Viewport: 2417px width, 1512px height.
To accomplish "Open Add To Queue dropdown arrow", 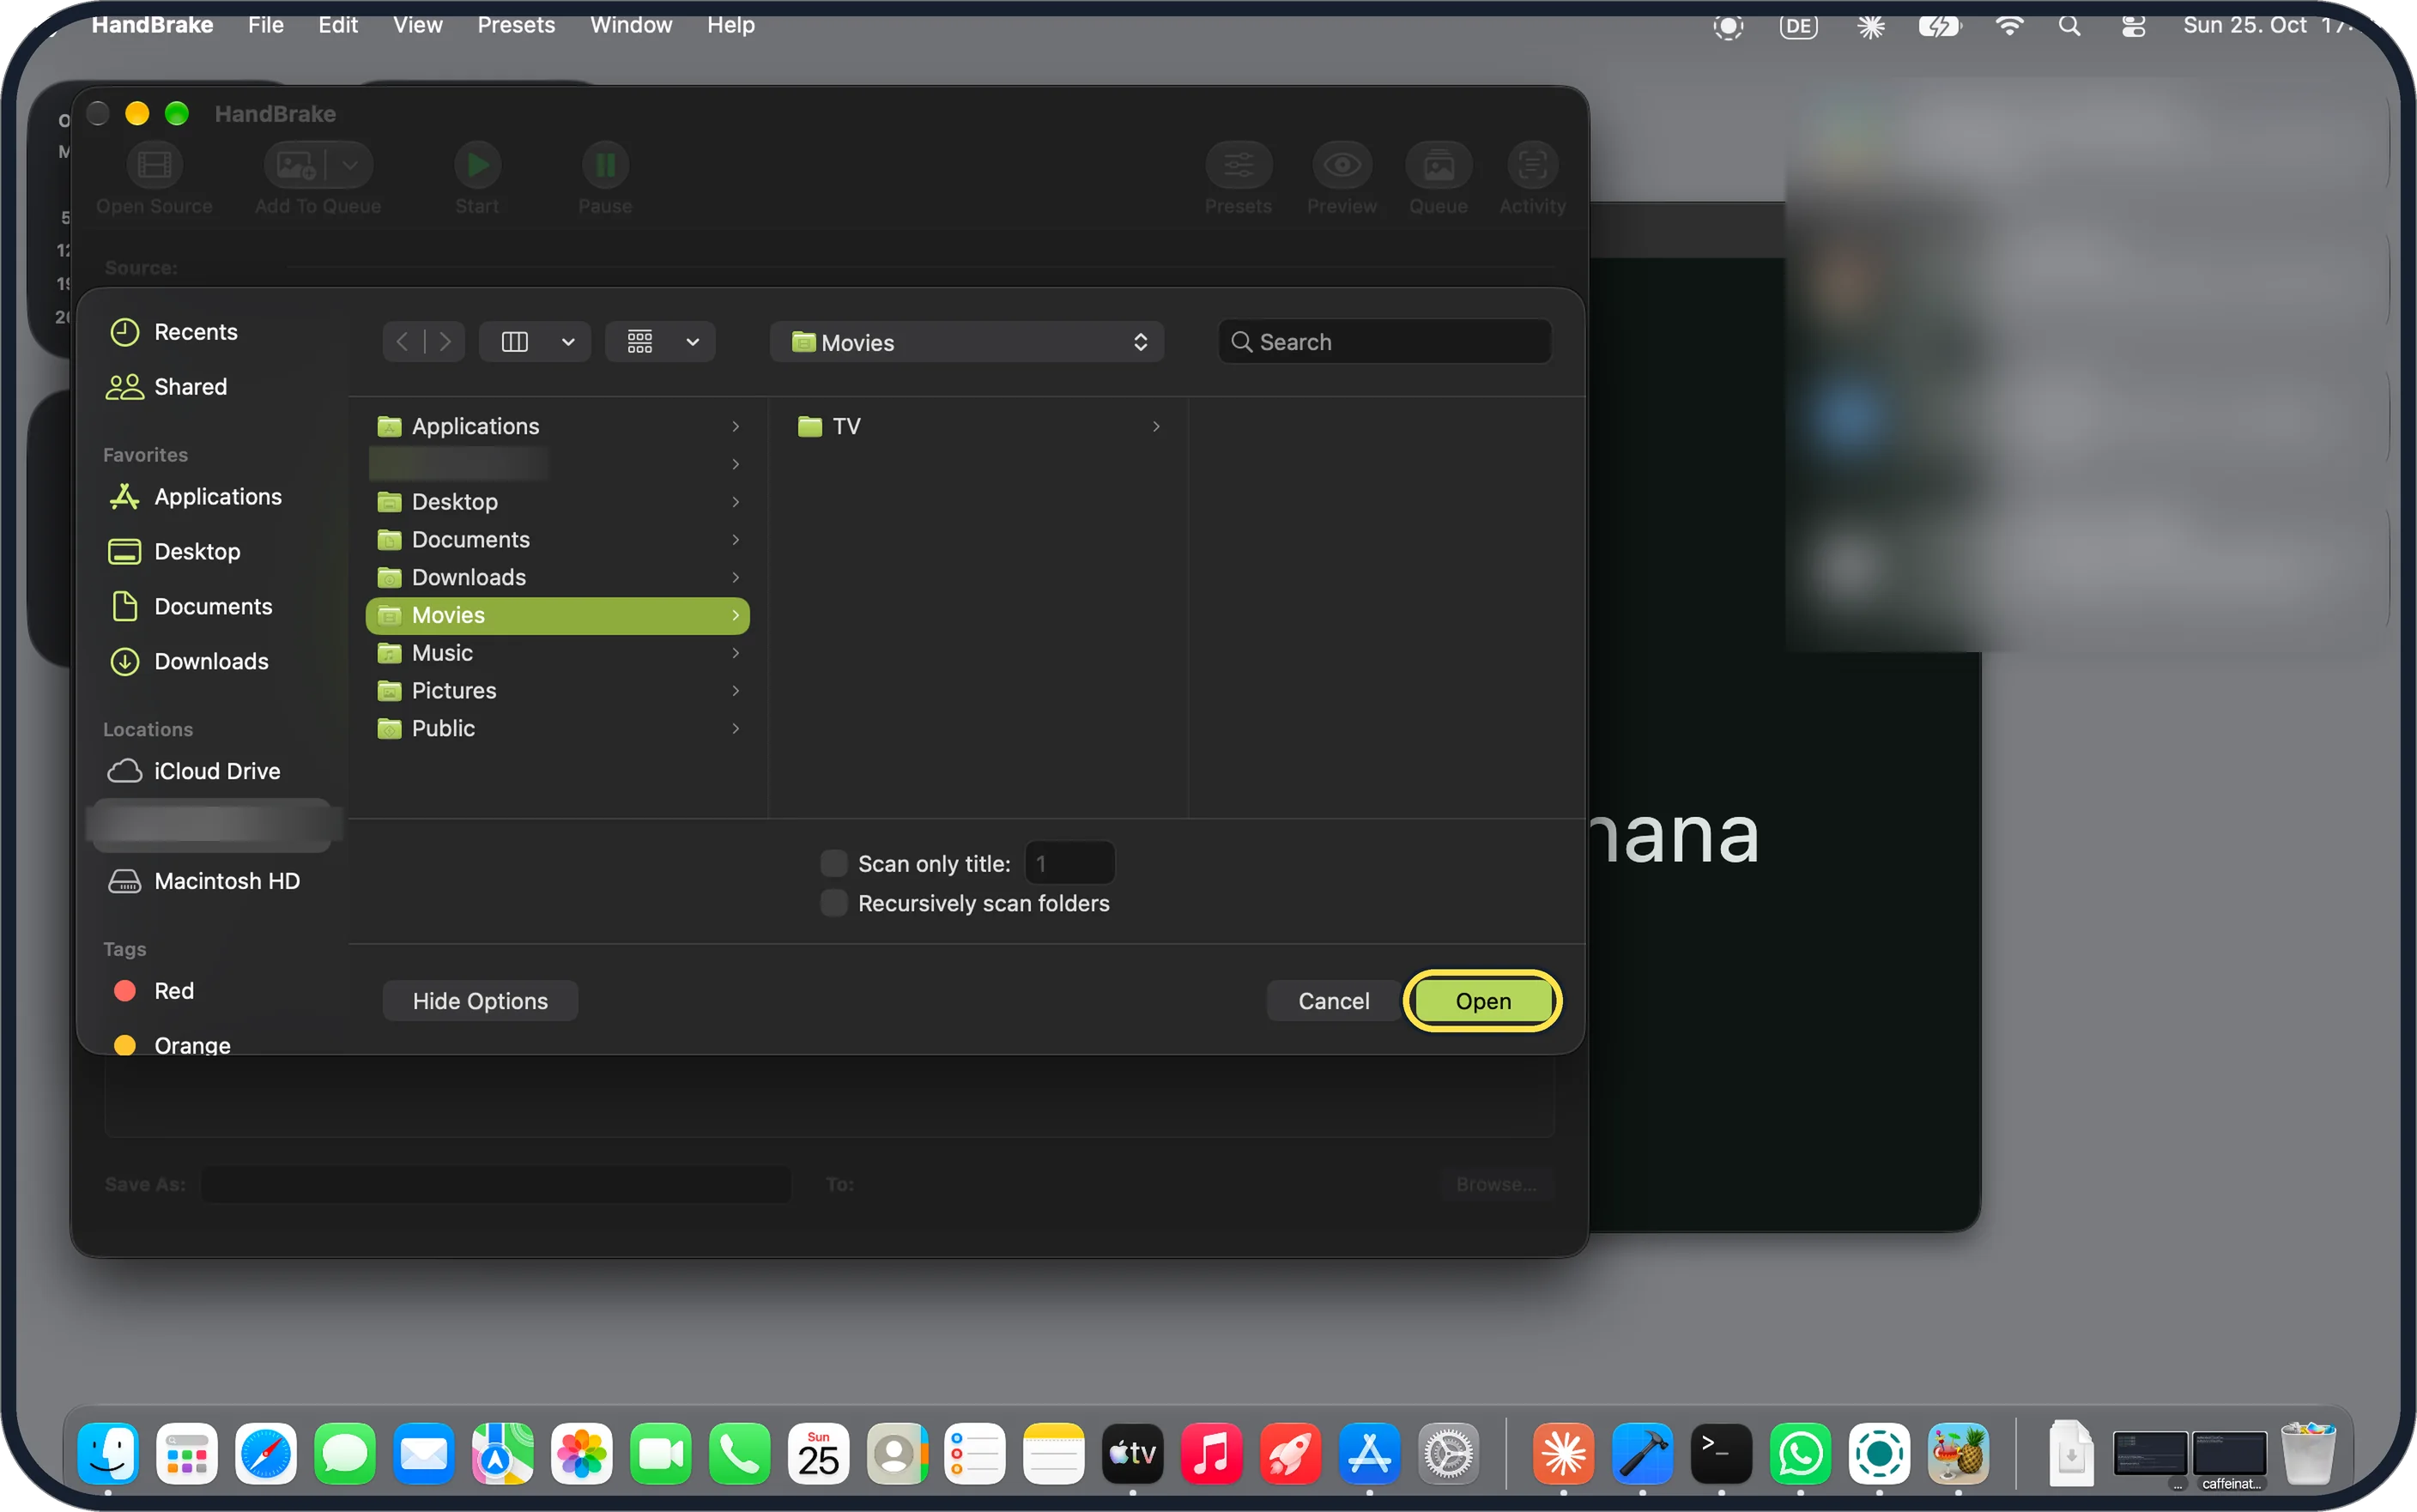I will click(350, 165).
